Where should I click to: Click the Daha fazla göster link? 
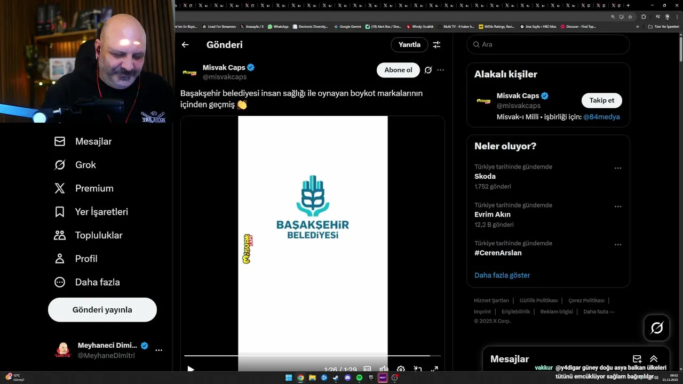[x=502, y=275]
